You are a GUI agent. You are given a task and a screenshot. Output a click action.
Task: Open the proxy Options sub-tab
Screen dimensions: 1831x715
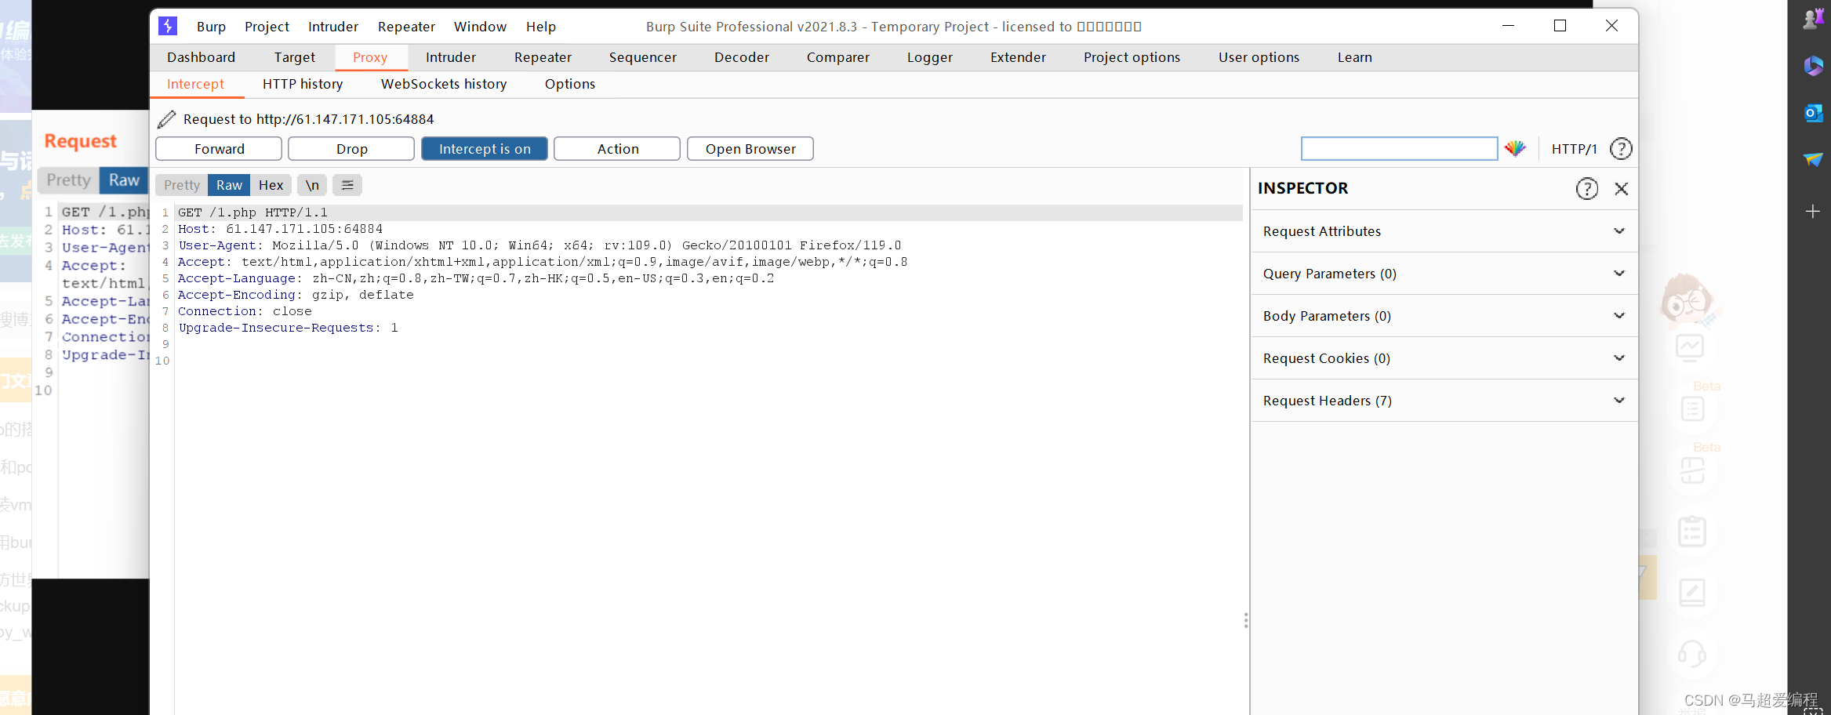click(570, 84)
